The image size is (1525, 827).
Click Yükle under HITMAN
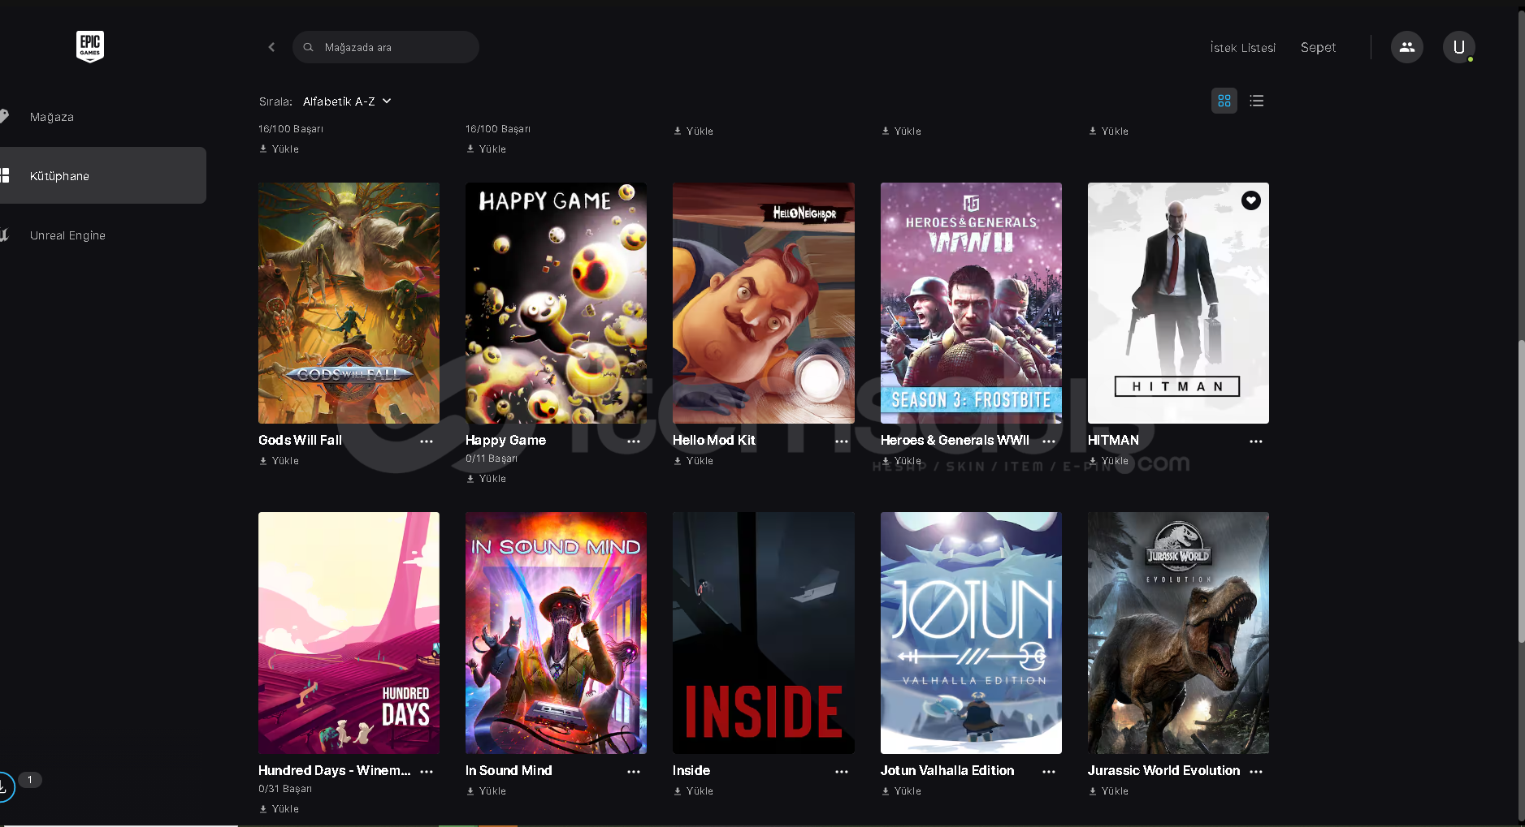tap(1109, 461)
